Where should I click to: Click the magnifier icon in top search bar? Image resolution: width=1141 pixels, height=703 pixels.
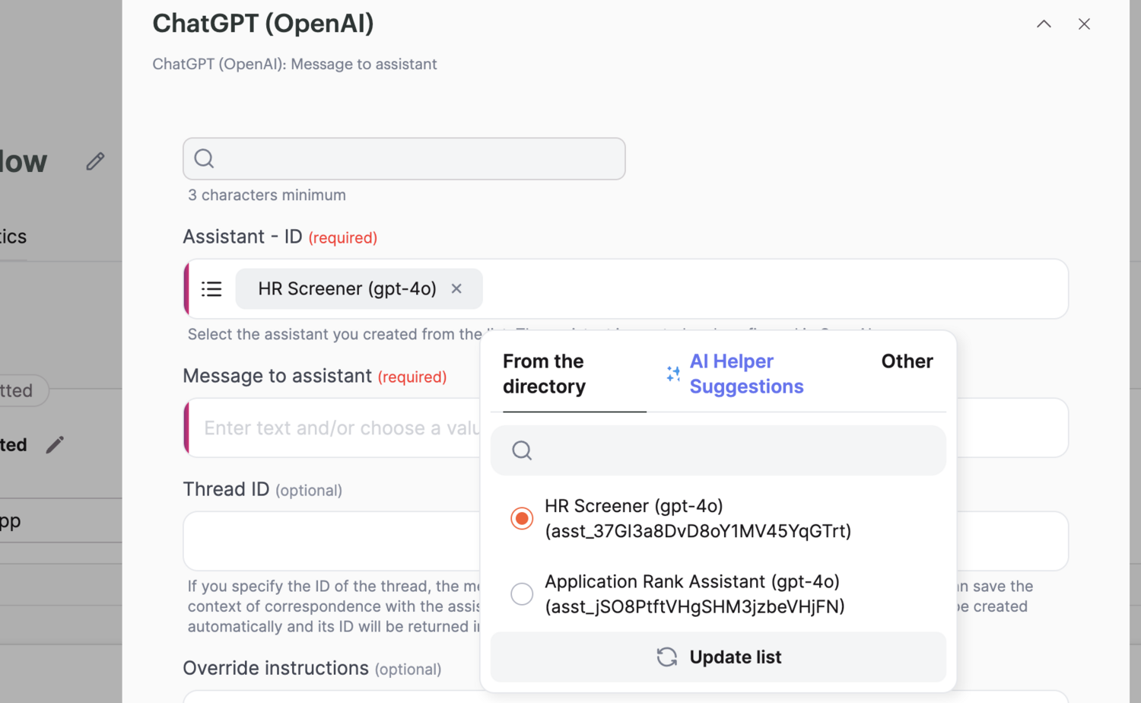(x=204, y=158)
